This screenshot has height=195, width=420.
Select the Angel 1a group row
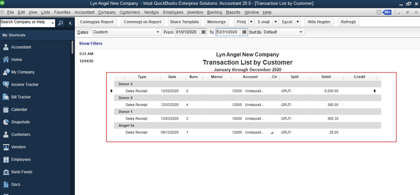pos(247,125)
